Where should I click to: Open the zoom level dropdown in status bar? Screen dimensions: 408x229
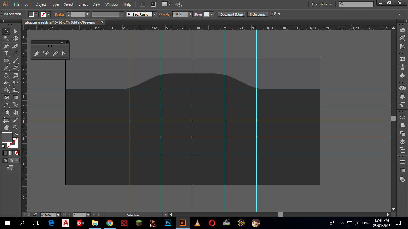(58, 215)
